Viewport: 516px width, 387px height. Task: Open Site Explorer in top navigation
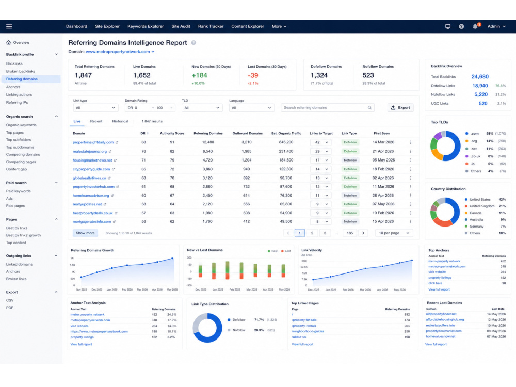tap(107, 26)
